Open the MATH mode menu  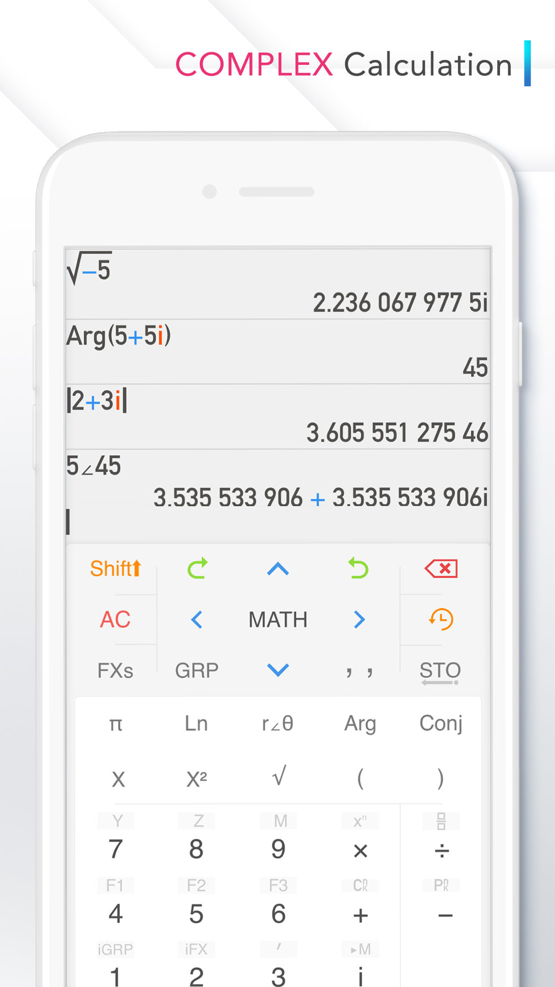278,620
